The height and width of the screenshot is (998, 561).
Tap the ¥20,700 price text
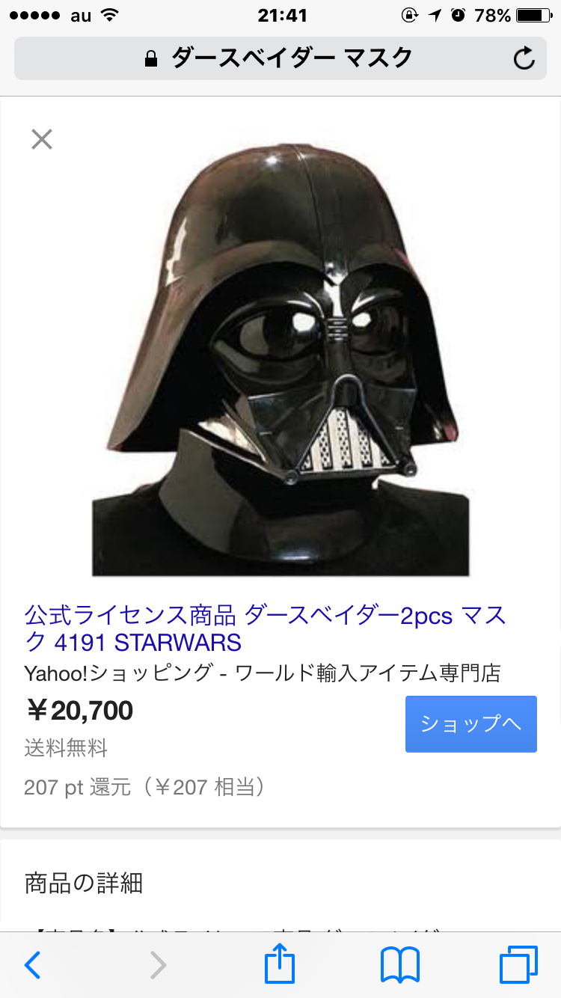79,710
